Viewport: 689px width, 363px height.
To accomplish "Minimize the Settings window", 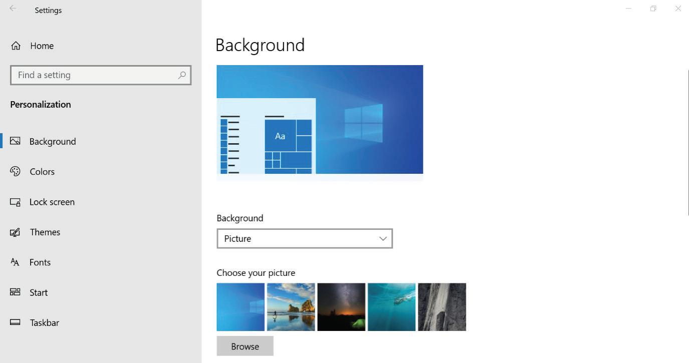I will click(628, 9).
